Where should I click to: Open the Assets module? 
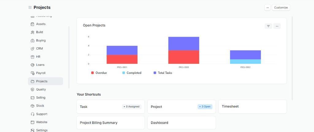45,24
